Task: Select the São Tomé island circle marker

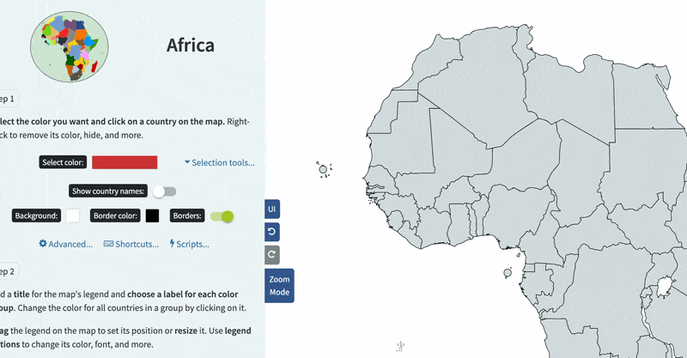Action: tap(507, 273)
